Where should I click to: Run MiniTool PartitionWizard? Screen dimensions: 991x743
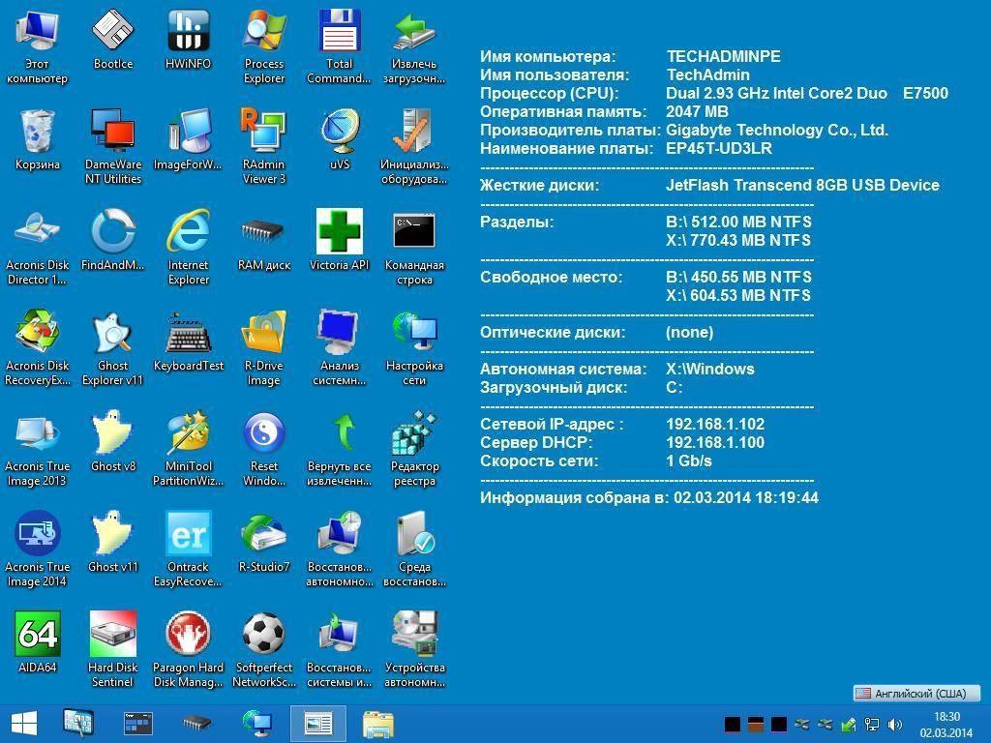click(x=188, y=432)
